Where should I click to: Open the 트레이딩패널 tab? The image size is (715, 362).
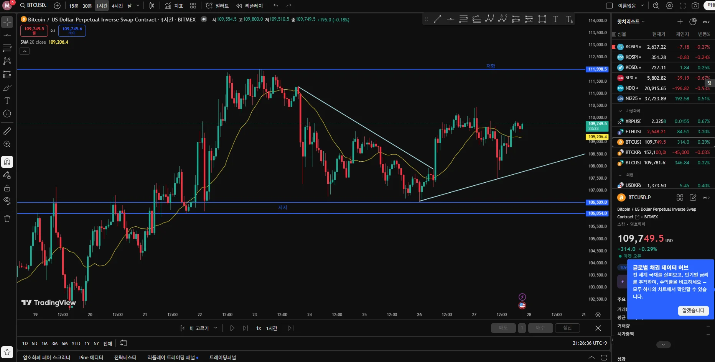coord(222,357)
